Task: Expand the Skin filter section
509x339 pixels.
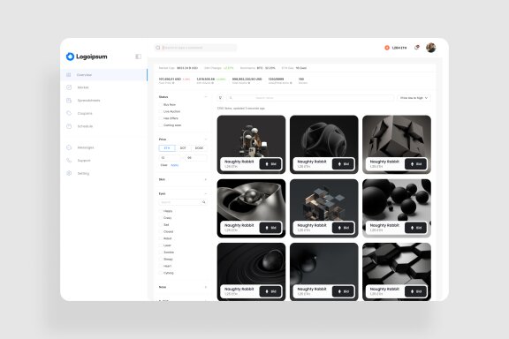Action: click(x=206, y=179)
